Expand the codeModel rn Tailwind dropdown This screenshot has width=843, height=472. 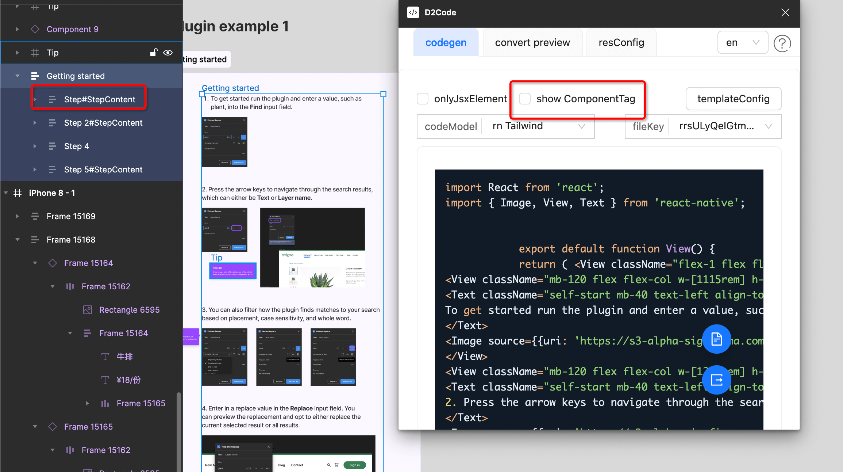582,126
